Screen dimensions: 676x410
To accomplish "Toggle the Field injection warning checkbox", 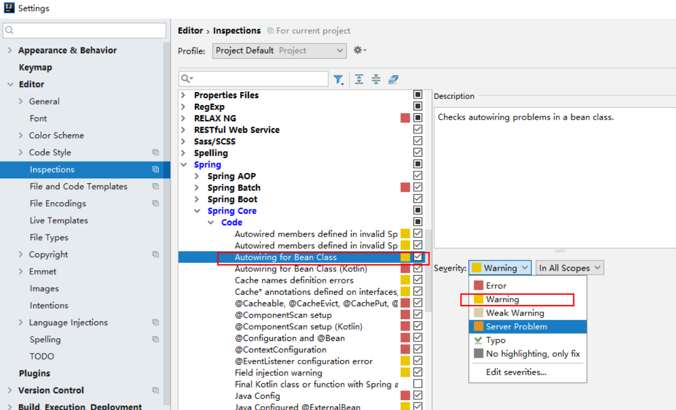I will pos(417,372).
